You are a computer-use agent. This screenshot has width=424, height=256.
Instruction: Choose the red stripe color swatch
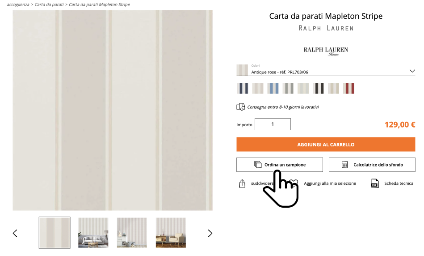(348, 88)
